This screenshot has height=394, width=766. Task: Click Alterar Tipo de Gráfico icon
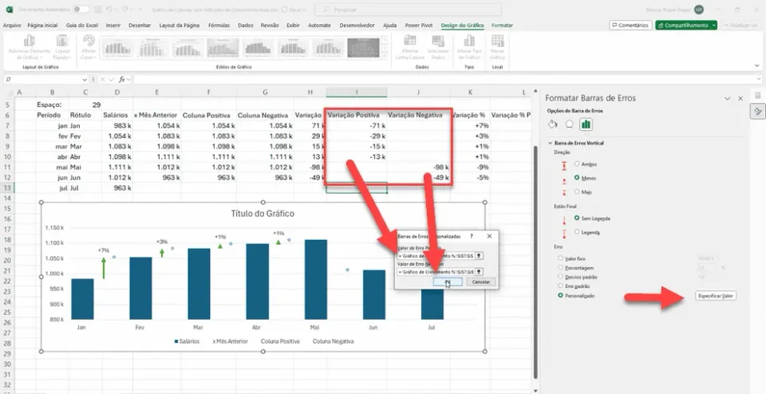point(469,41)
